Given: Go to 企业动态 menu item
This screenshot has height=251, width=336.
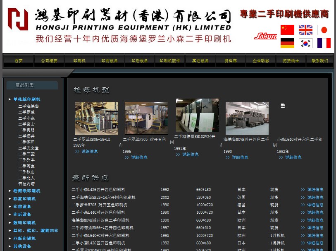Looking at the screenshot, I should coord(261,61).
